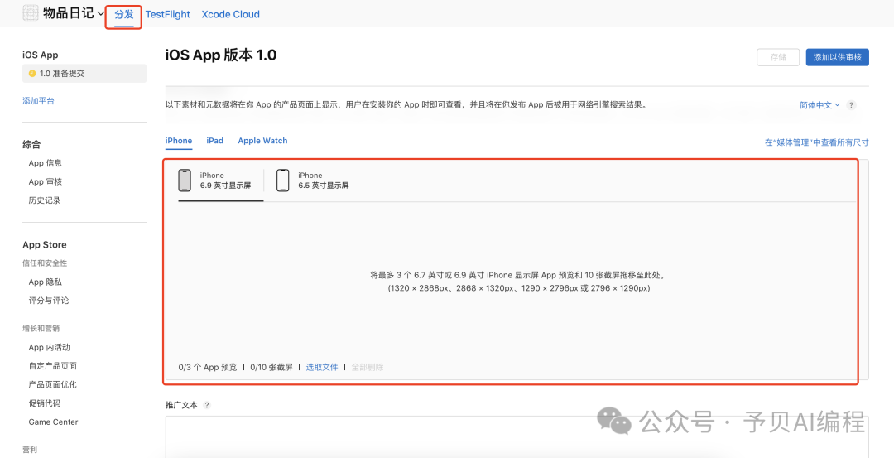Click the 选取文件 link
894x458 pixels.
click(322, 367)
